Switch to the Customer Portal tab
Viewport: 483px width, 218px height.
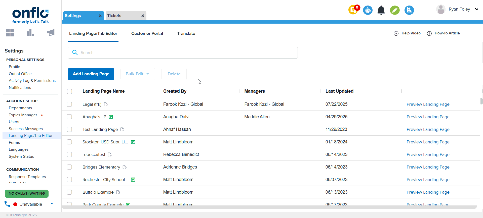(147, 34)
